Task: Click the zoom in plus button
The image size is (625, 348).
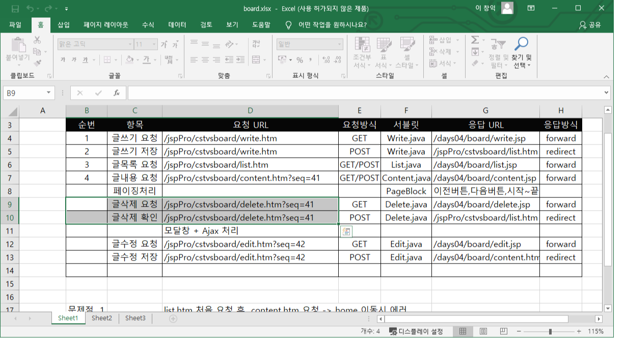Action: 579,331
